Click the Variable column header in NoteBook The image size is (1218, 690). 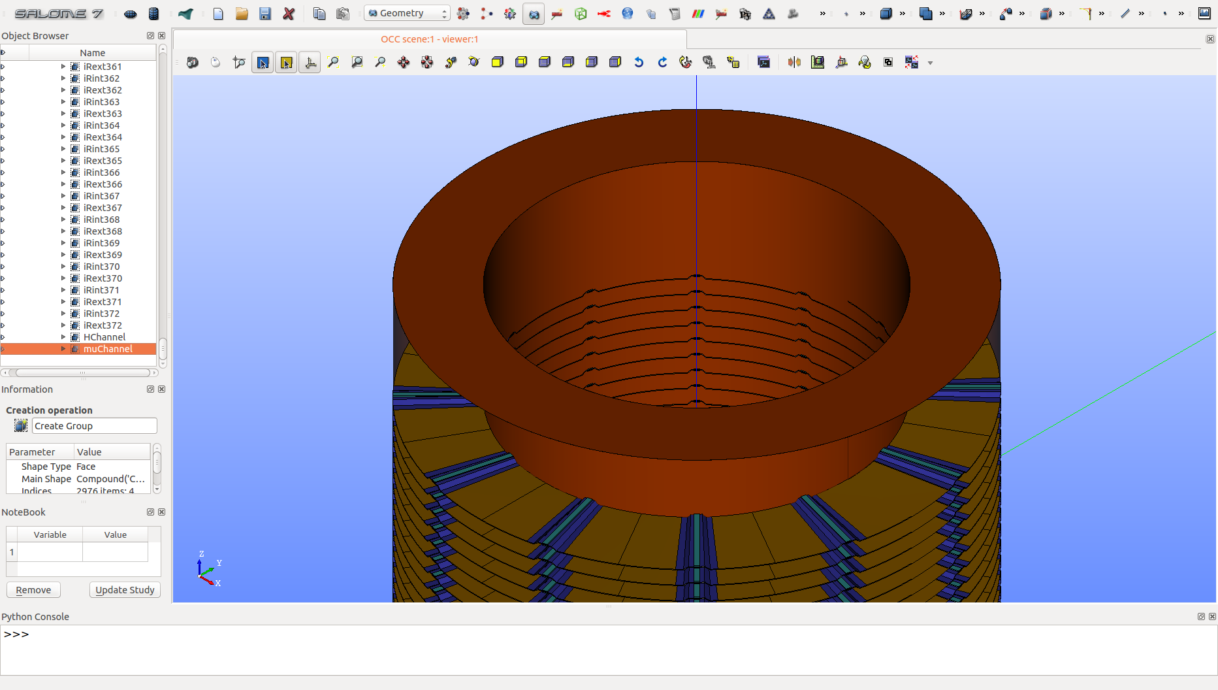coord(50,534)
